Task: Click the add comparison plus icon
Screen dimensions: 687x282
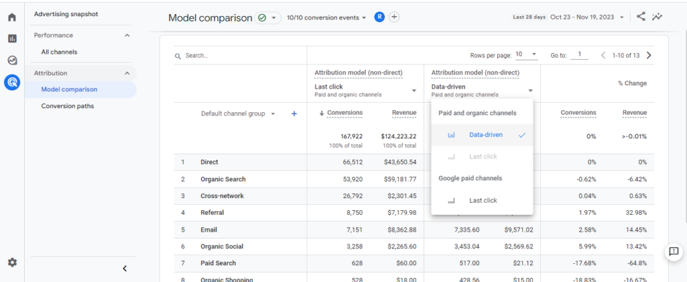Action: coord(394,17)
